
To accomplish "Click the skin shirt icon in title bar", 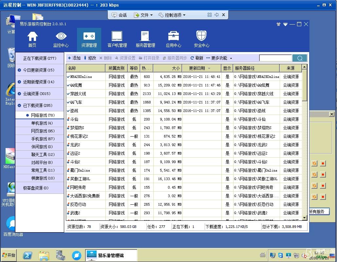I will coord(278,24).
